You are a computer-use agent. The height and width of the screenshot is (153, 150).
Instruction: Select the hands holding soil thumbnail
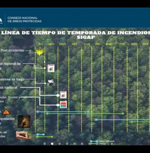tap(24, 135)
